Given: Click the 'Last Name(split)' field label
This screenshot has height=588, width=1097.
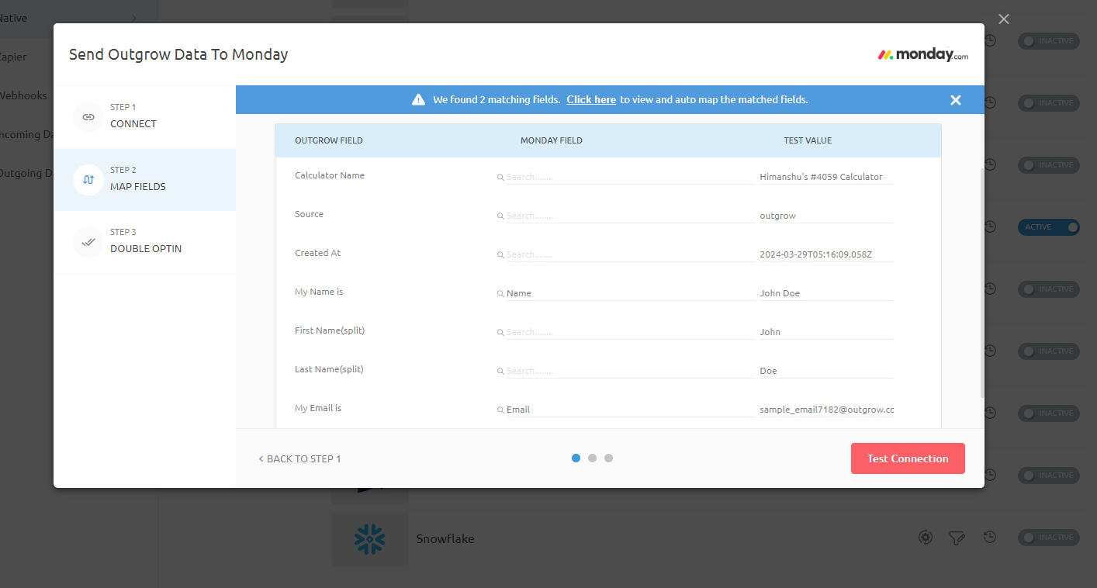Looking at the screenshot, I should tap(329, 369).
